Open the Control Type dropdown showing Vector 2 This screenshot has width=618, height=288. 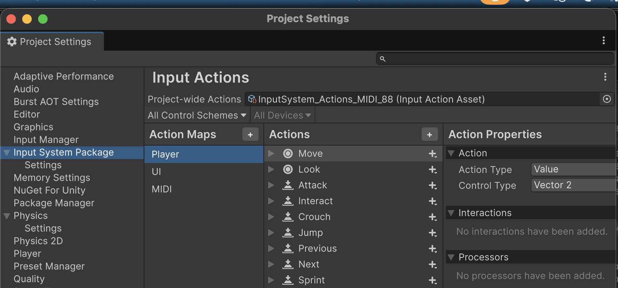click(573, 185)
